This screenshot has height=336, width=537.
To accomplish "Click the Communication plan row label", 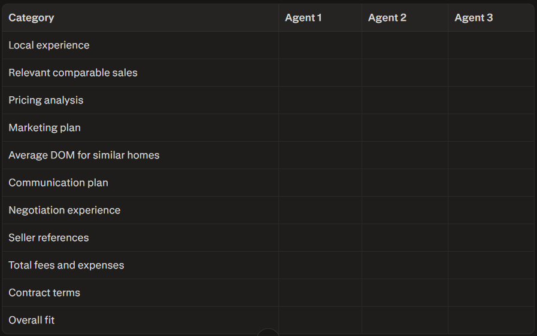I will coord(58,183).
